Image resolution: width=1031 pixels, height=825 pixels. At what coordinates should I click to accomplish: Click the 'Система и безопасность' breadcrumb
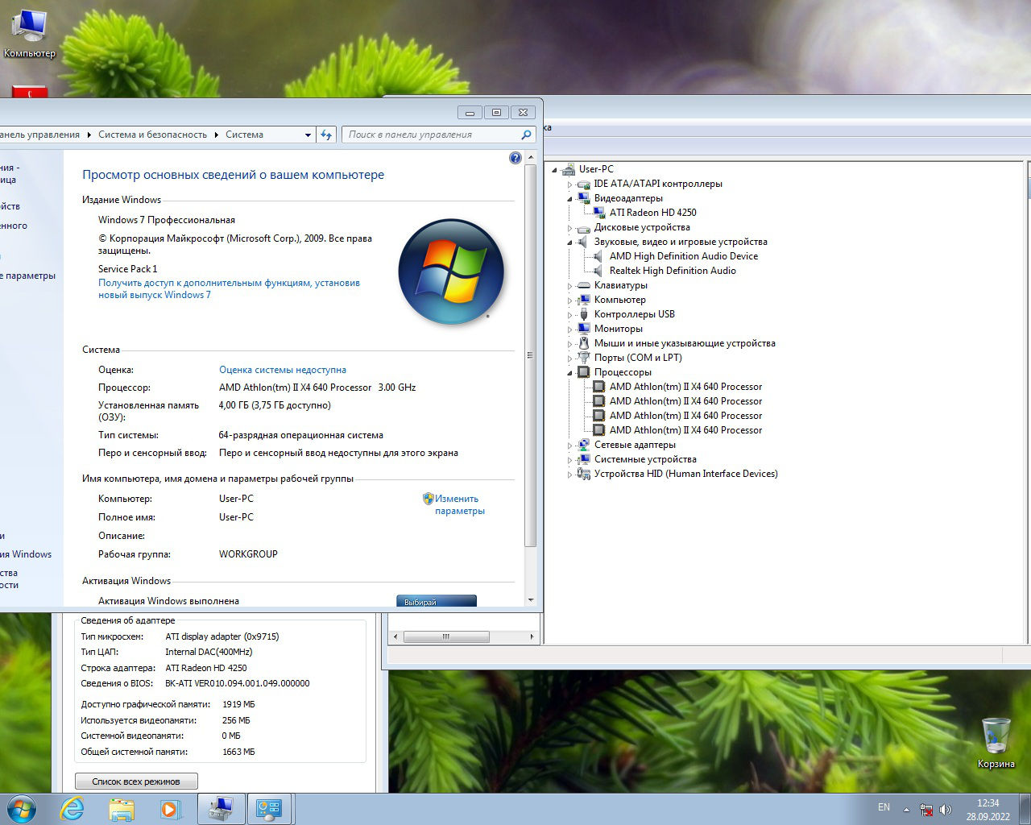pyautogui.click(x=152, y=135)
